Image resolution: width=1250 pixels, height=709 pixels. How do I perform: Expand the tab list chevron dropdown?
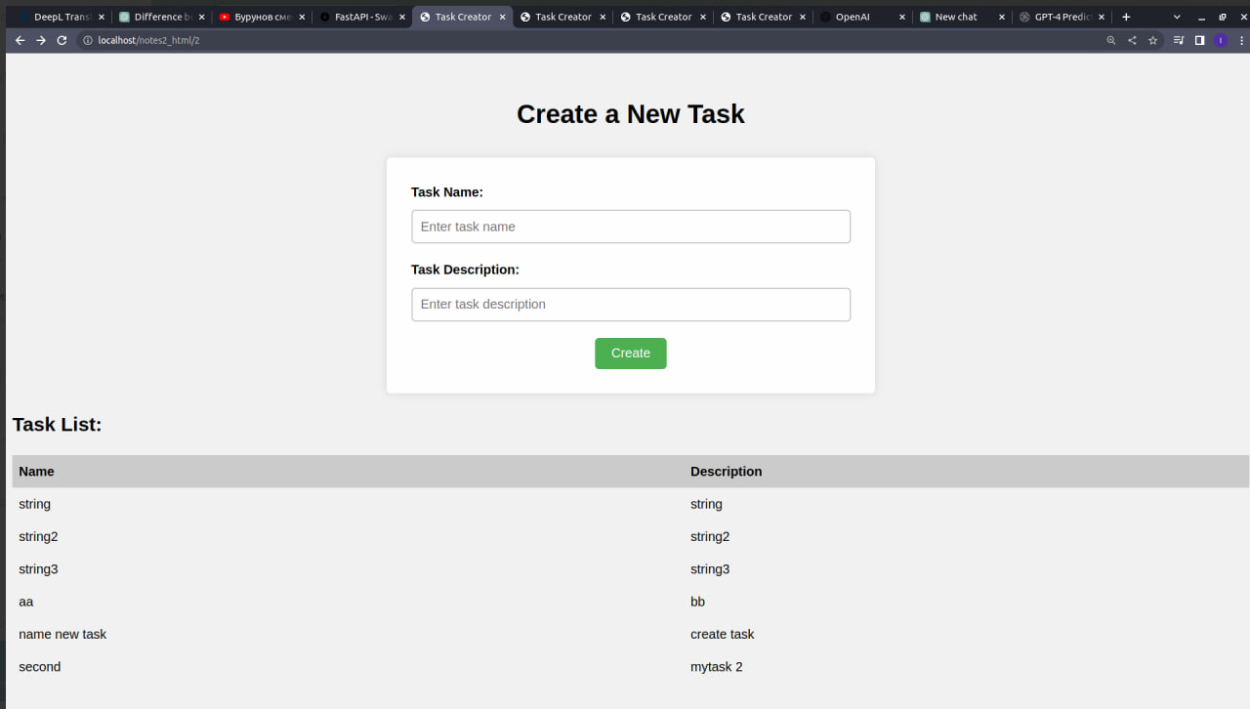click(1177, 17)
